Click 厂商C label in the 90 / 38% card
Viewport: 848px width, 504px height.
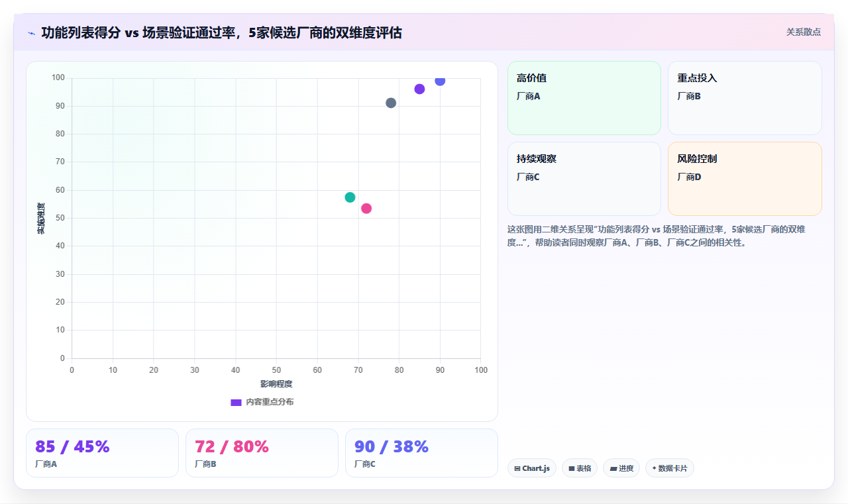point(365,464)
